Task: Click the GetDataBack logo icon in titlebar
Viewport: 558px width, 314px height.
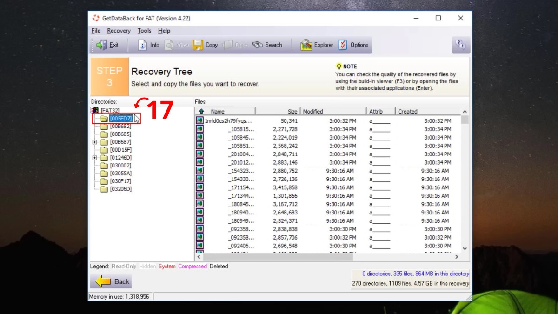Action: (x=96, y=18)
